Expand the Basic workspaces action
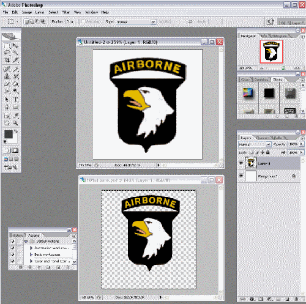The height and width of the screenshot is (304, 306). click(31, 254)
